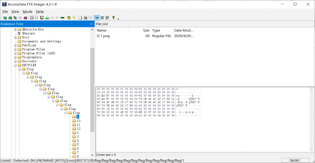Click the Obtain Protected Files icon
Viewport: 315px width, 163px height.
69,18
